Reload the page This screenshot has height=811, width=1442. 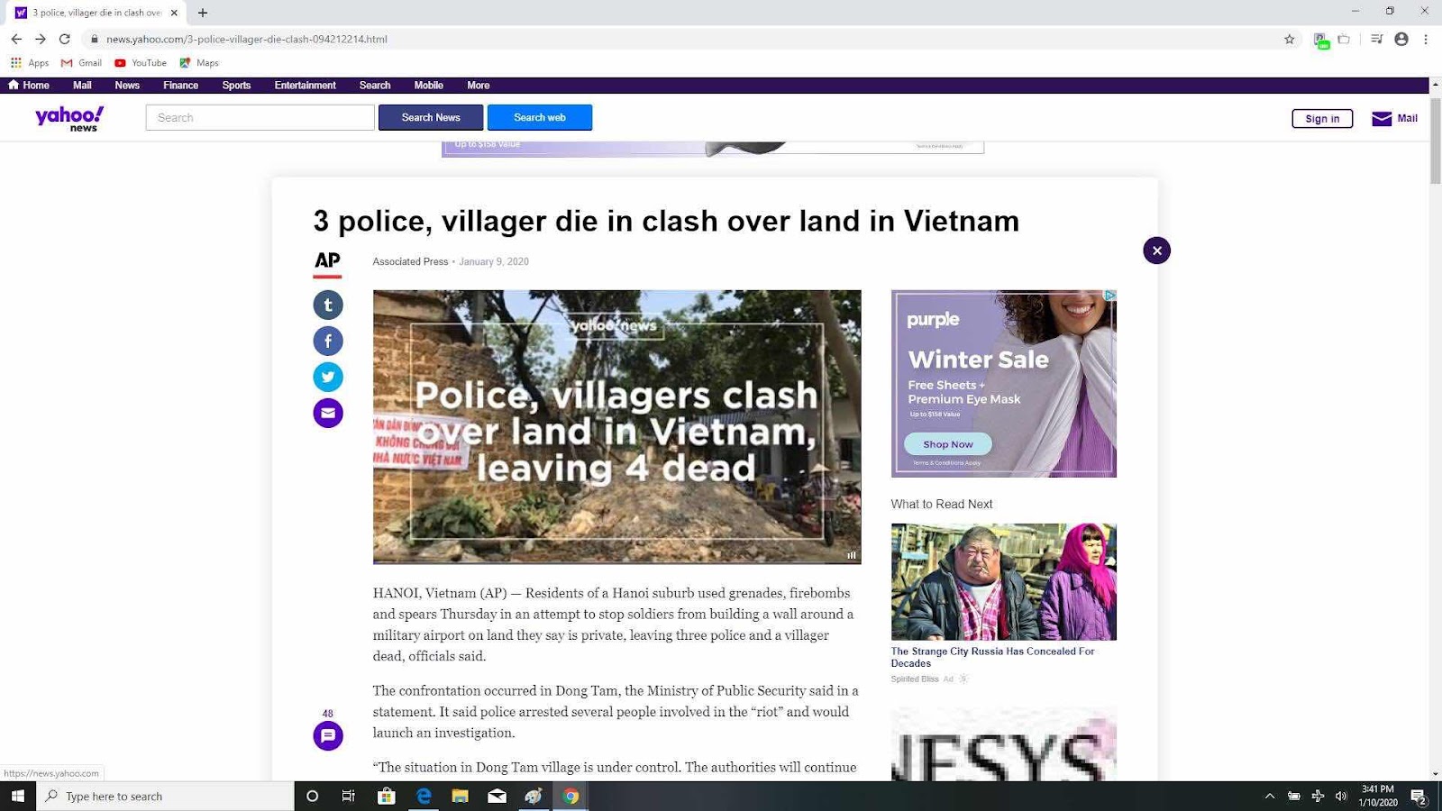pos(64,39)
